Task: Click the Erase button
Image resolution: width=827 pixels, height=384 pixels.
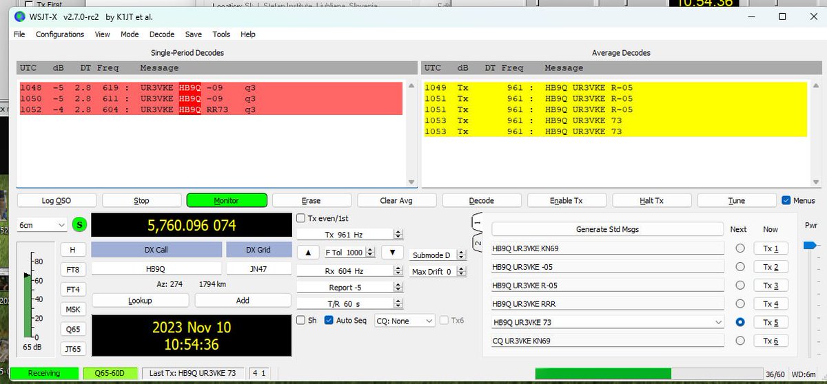Action: (312, 201)
